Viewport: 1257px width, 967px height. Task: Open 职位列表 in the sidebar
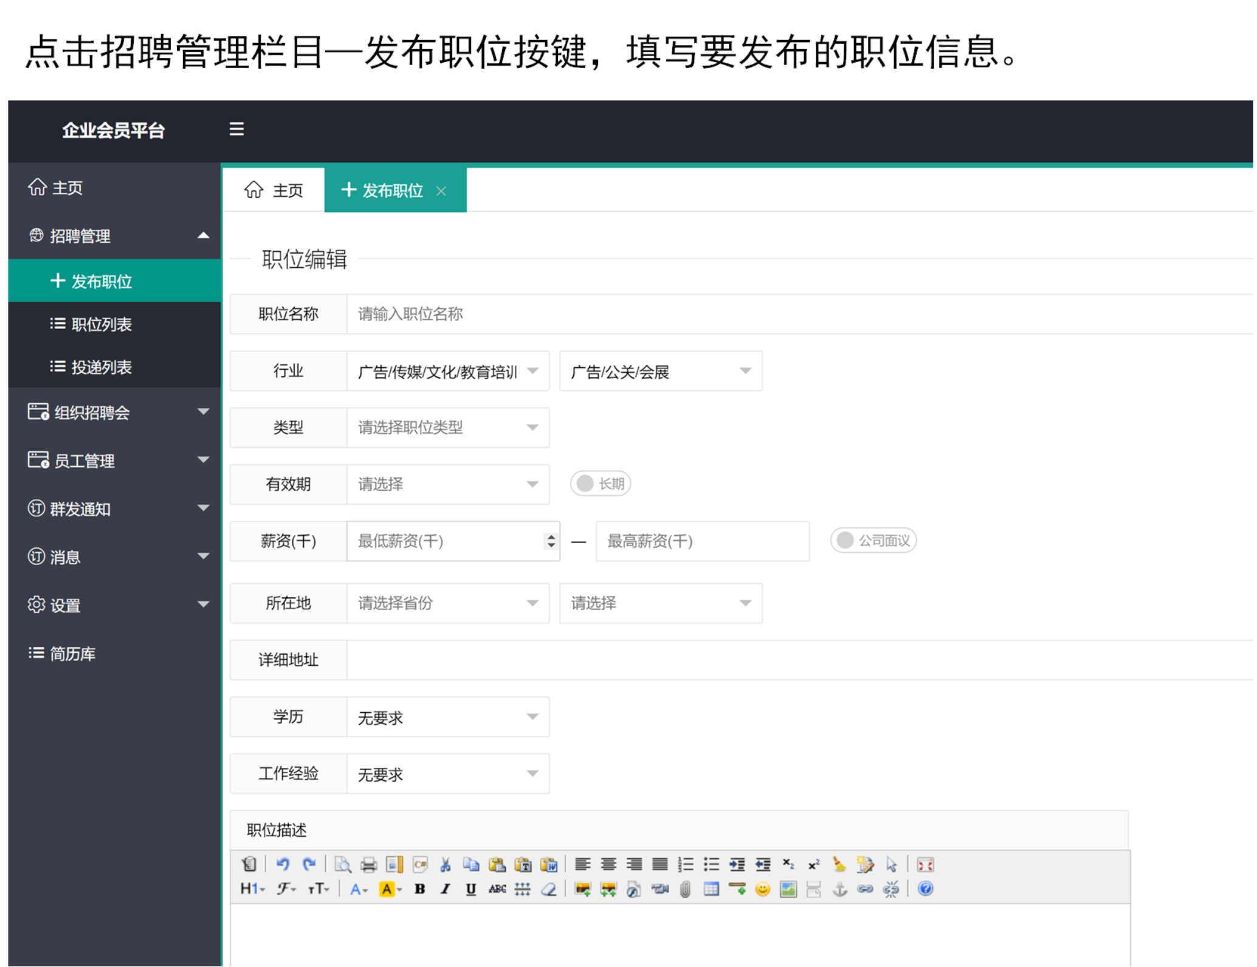[x=102, y=324]
